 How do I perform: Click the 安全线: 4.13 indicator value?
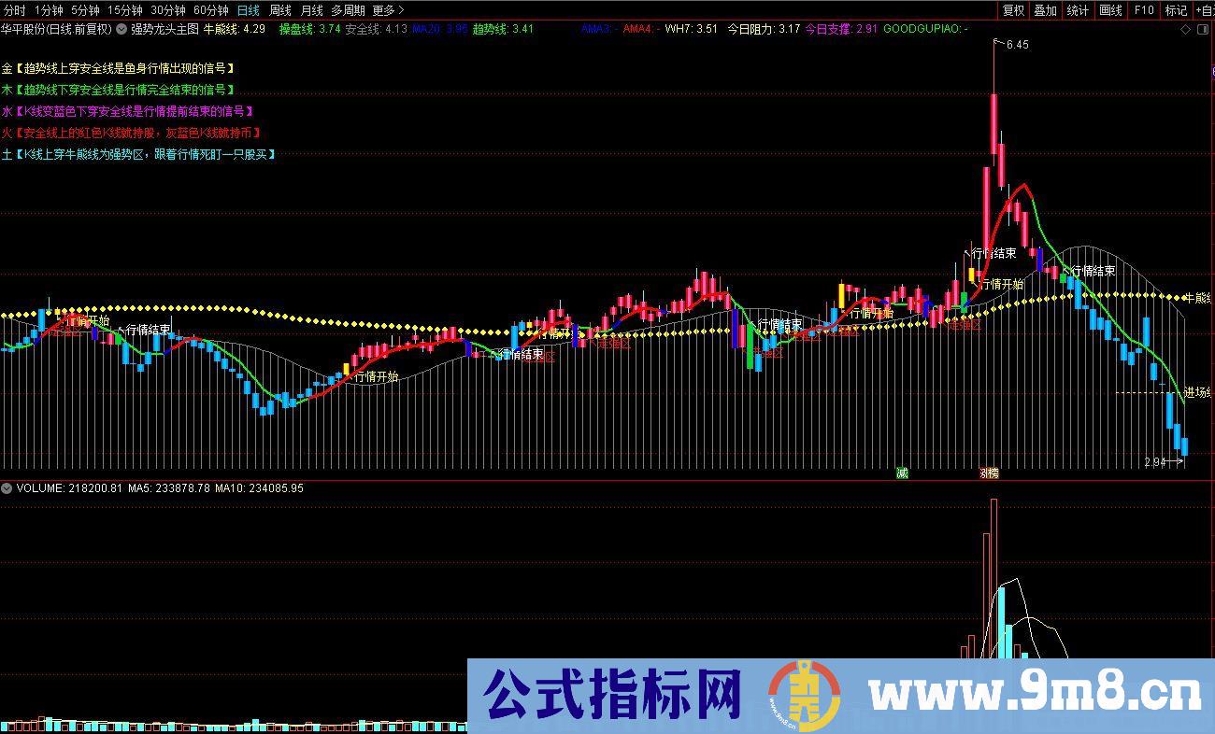[377, 29]
